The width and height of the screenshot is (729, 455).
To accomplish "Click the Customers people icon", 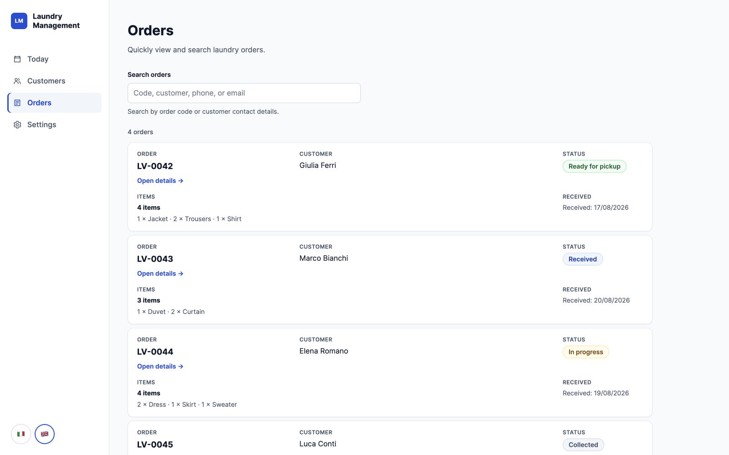I will (x=17, y=81).
